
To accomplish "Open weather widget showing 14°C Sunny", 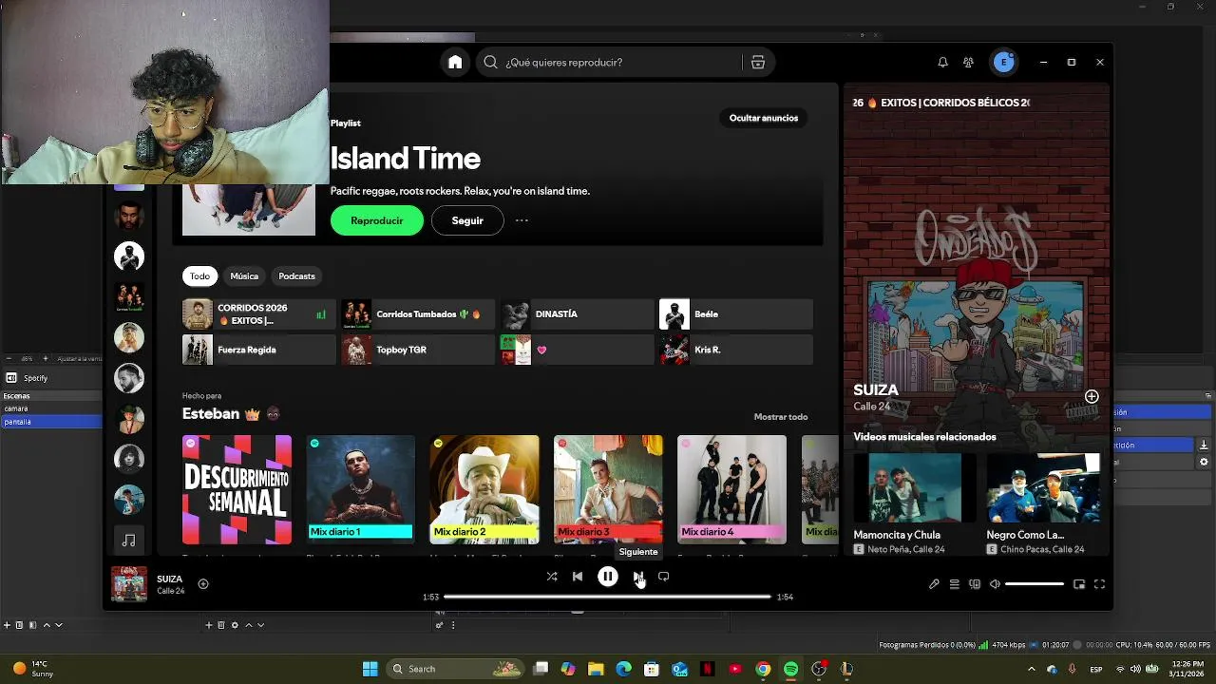I will tap(32, 669).
